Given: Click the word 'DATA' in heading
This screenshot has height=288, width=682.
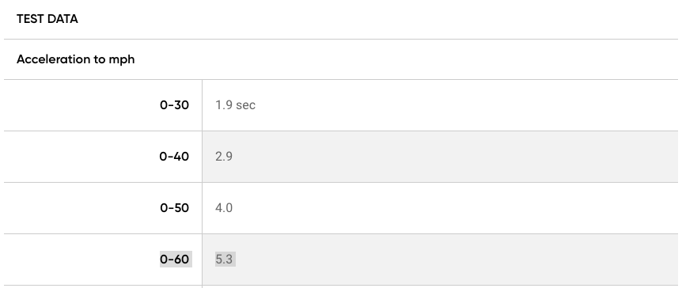Looking at the screenshot, I should point(63,19).
